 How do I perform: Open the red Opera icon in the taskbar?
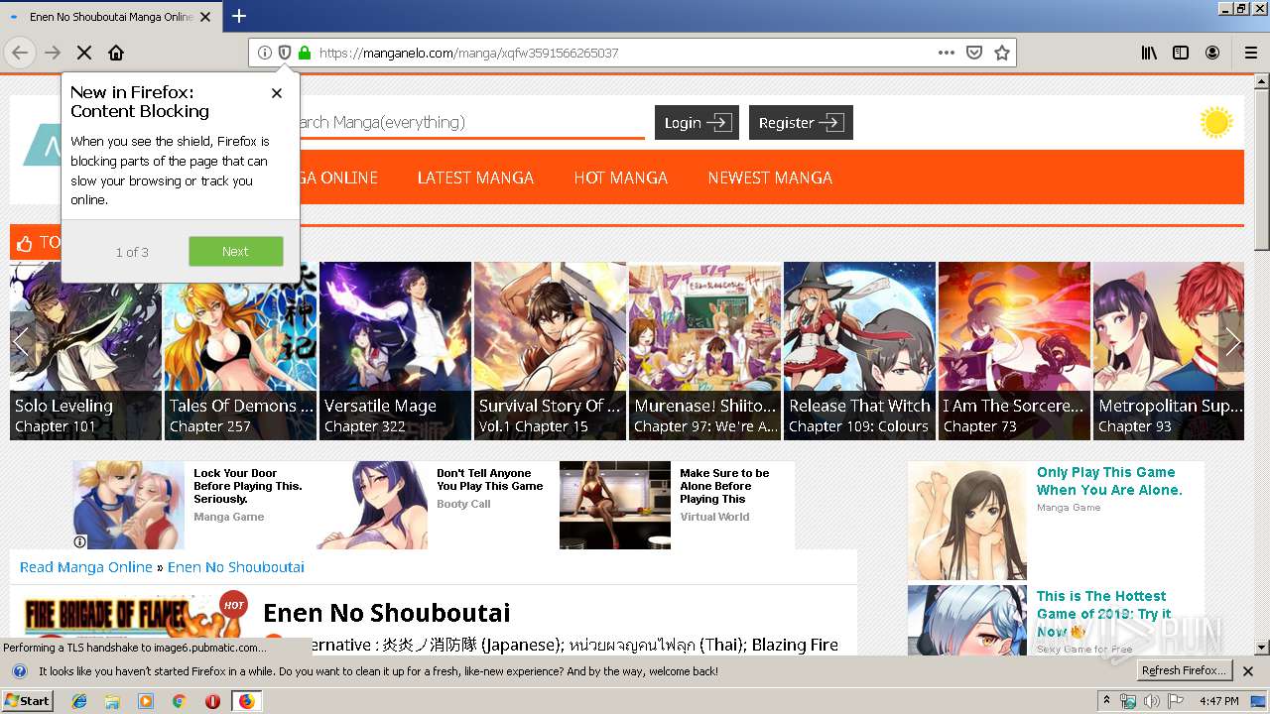[212, 701]
